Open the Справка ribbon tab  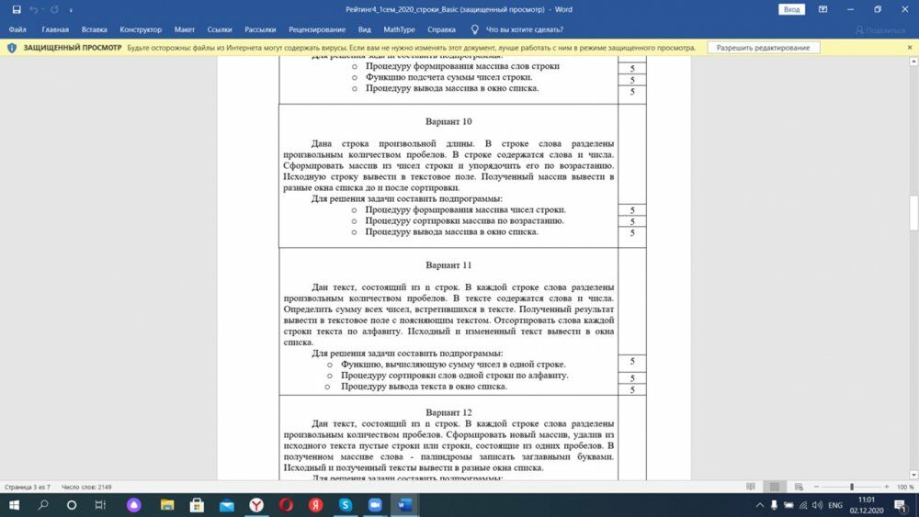pyautogui.click(x=441, y=29)
